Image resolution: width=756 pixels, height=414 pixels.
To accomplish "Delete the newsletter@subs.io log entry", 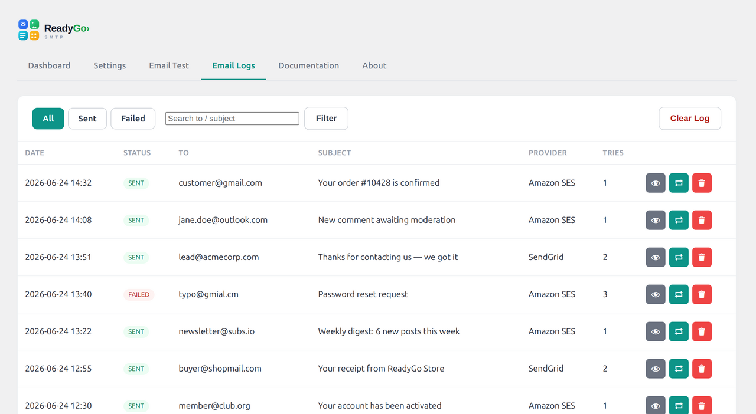I will click(x=702, y=331).
